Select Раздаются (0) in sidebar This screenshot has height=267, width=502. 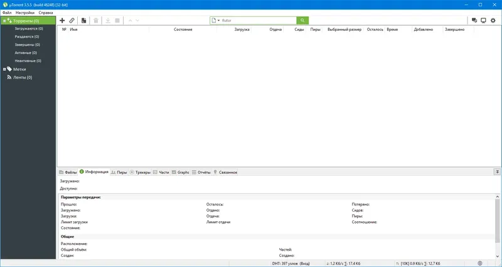pyautogui.click(x=27, y=36)
